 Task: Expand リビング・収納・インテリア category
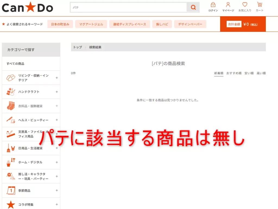[57, 78]
